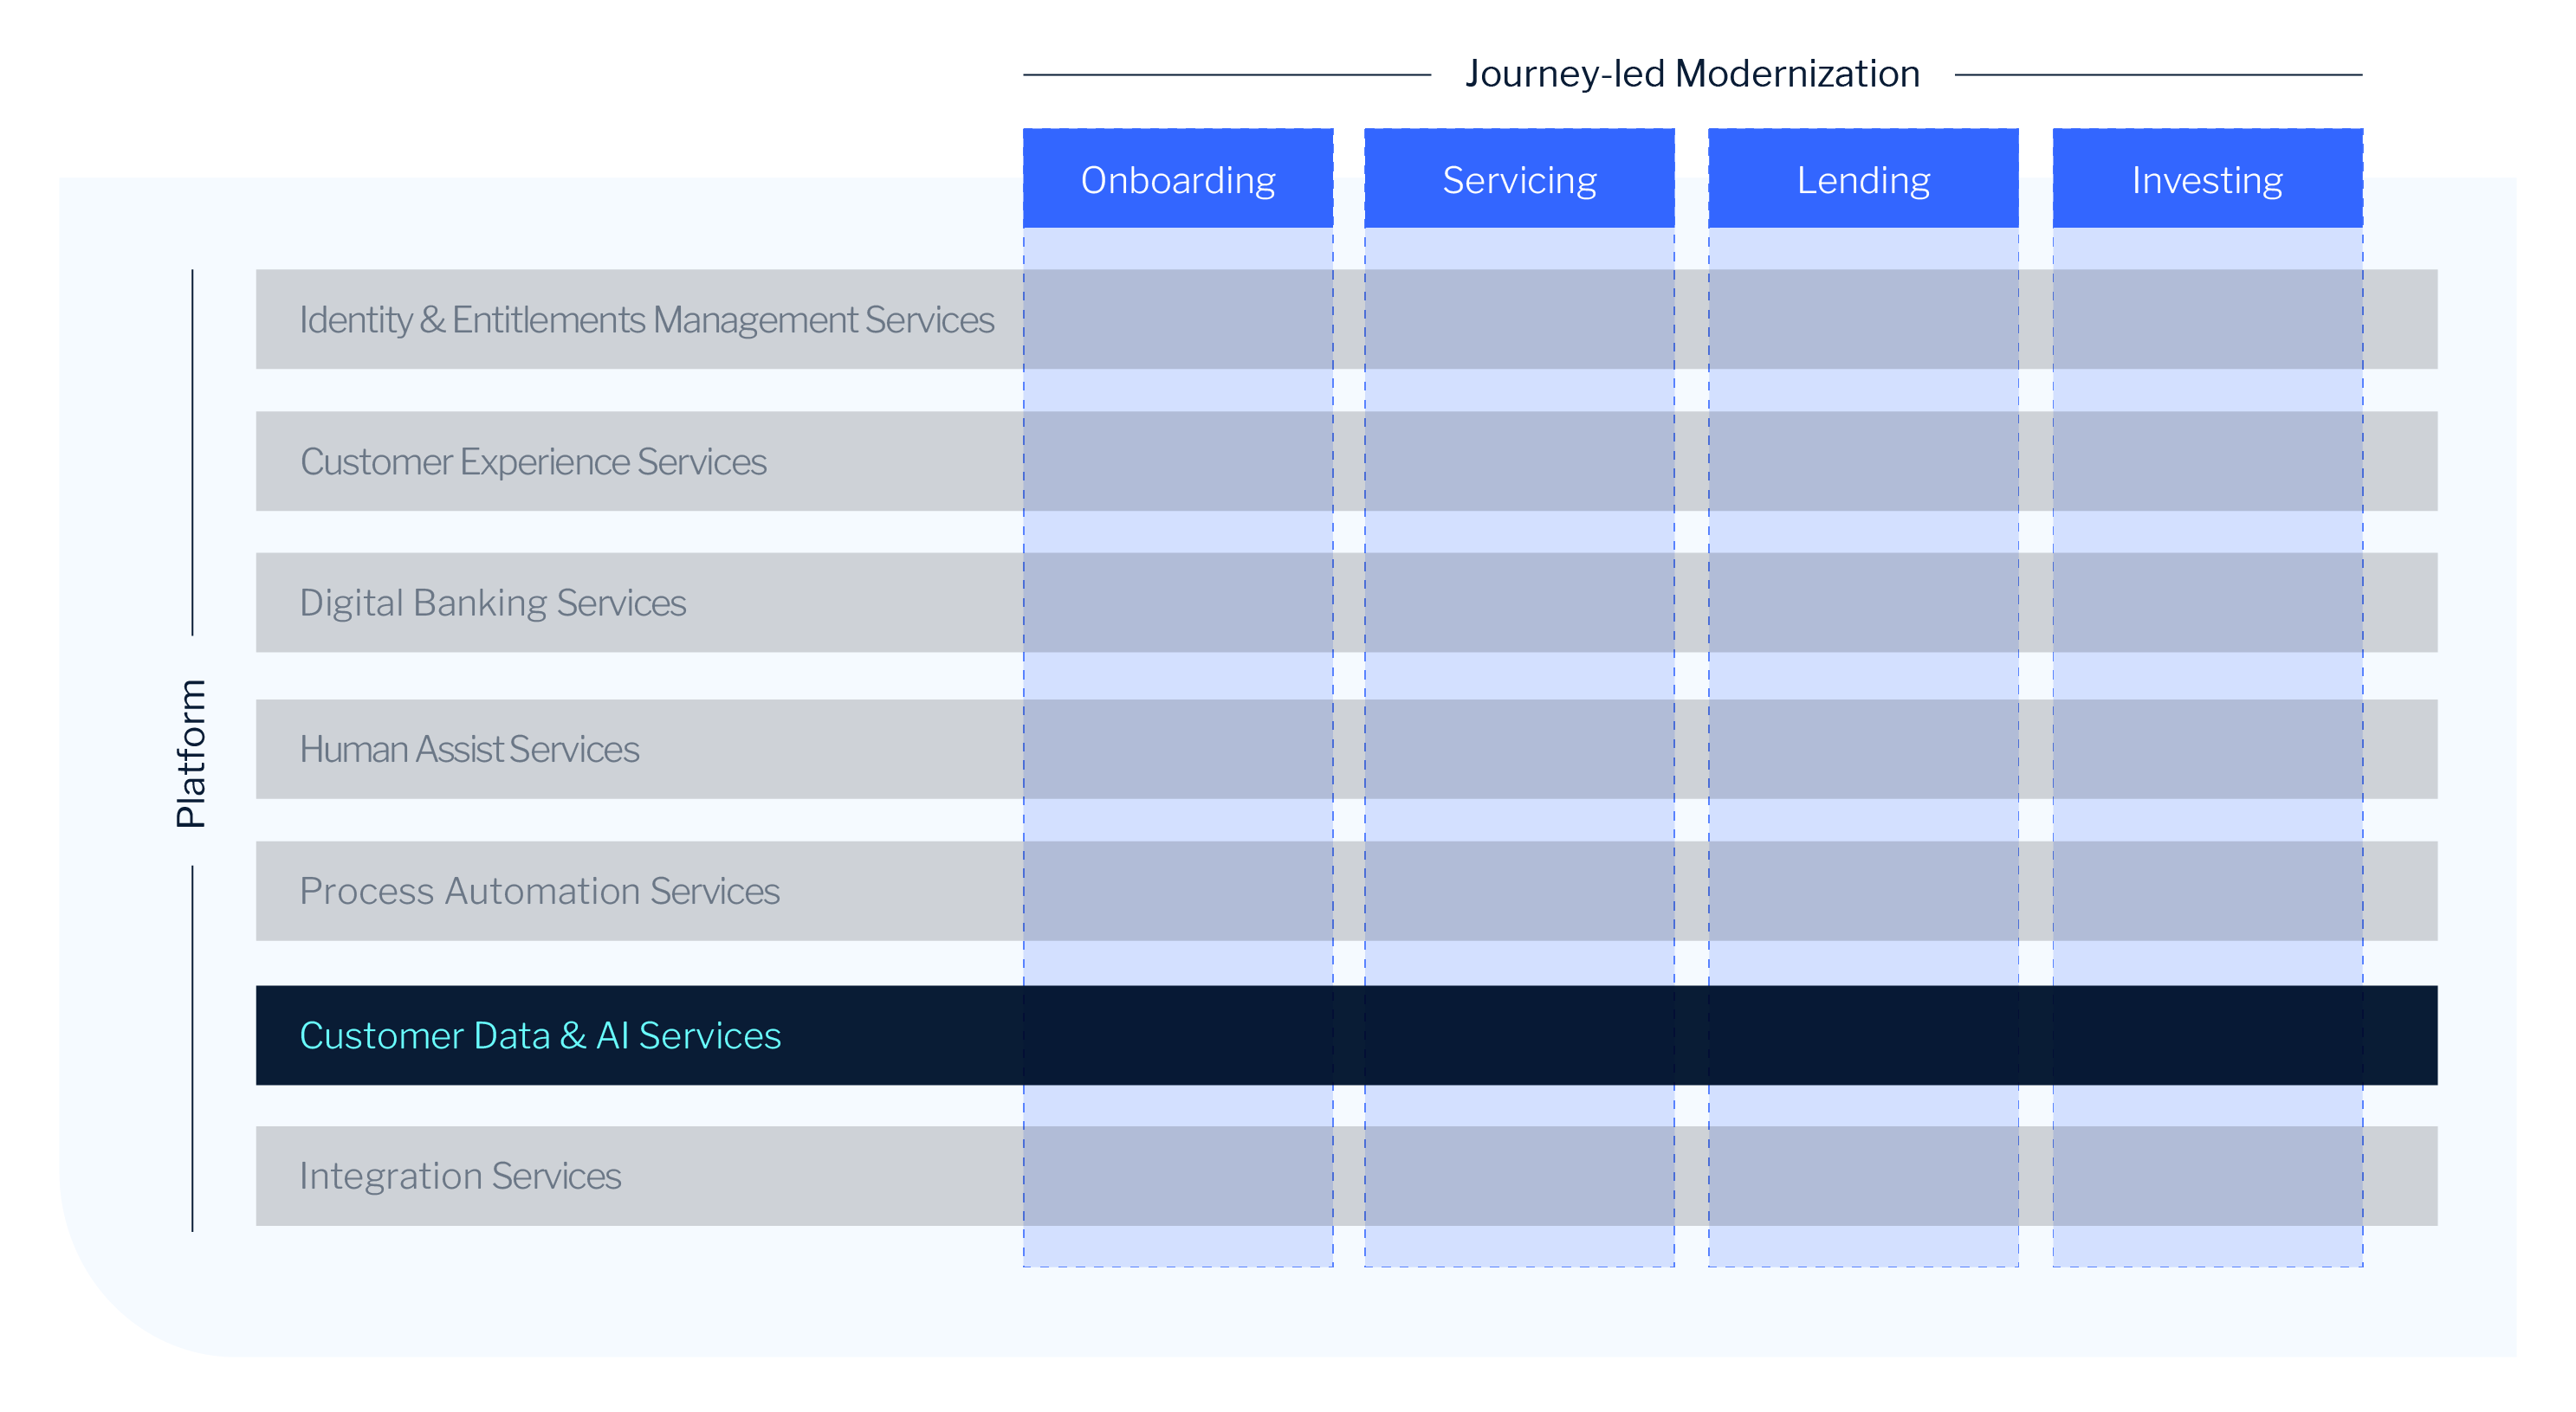Screen dimensions: 2576x1412
Task: Select the Investing journey column header
Action: (2207, 179)
